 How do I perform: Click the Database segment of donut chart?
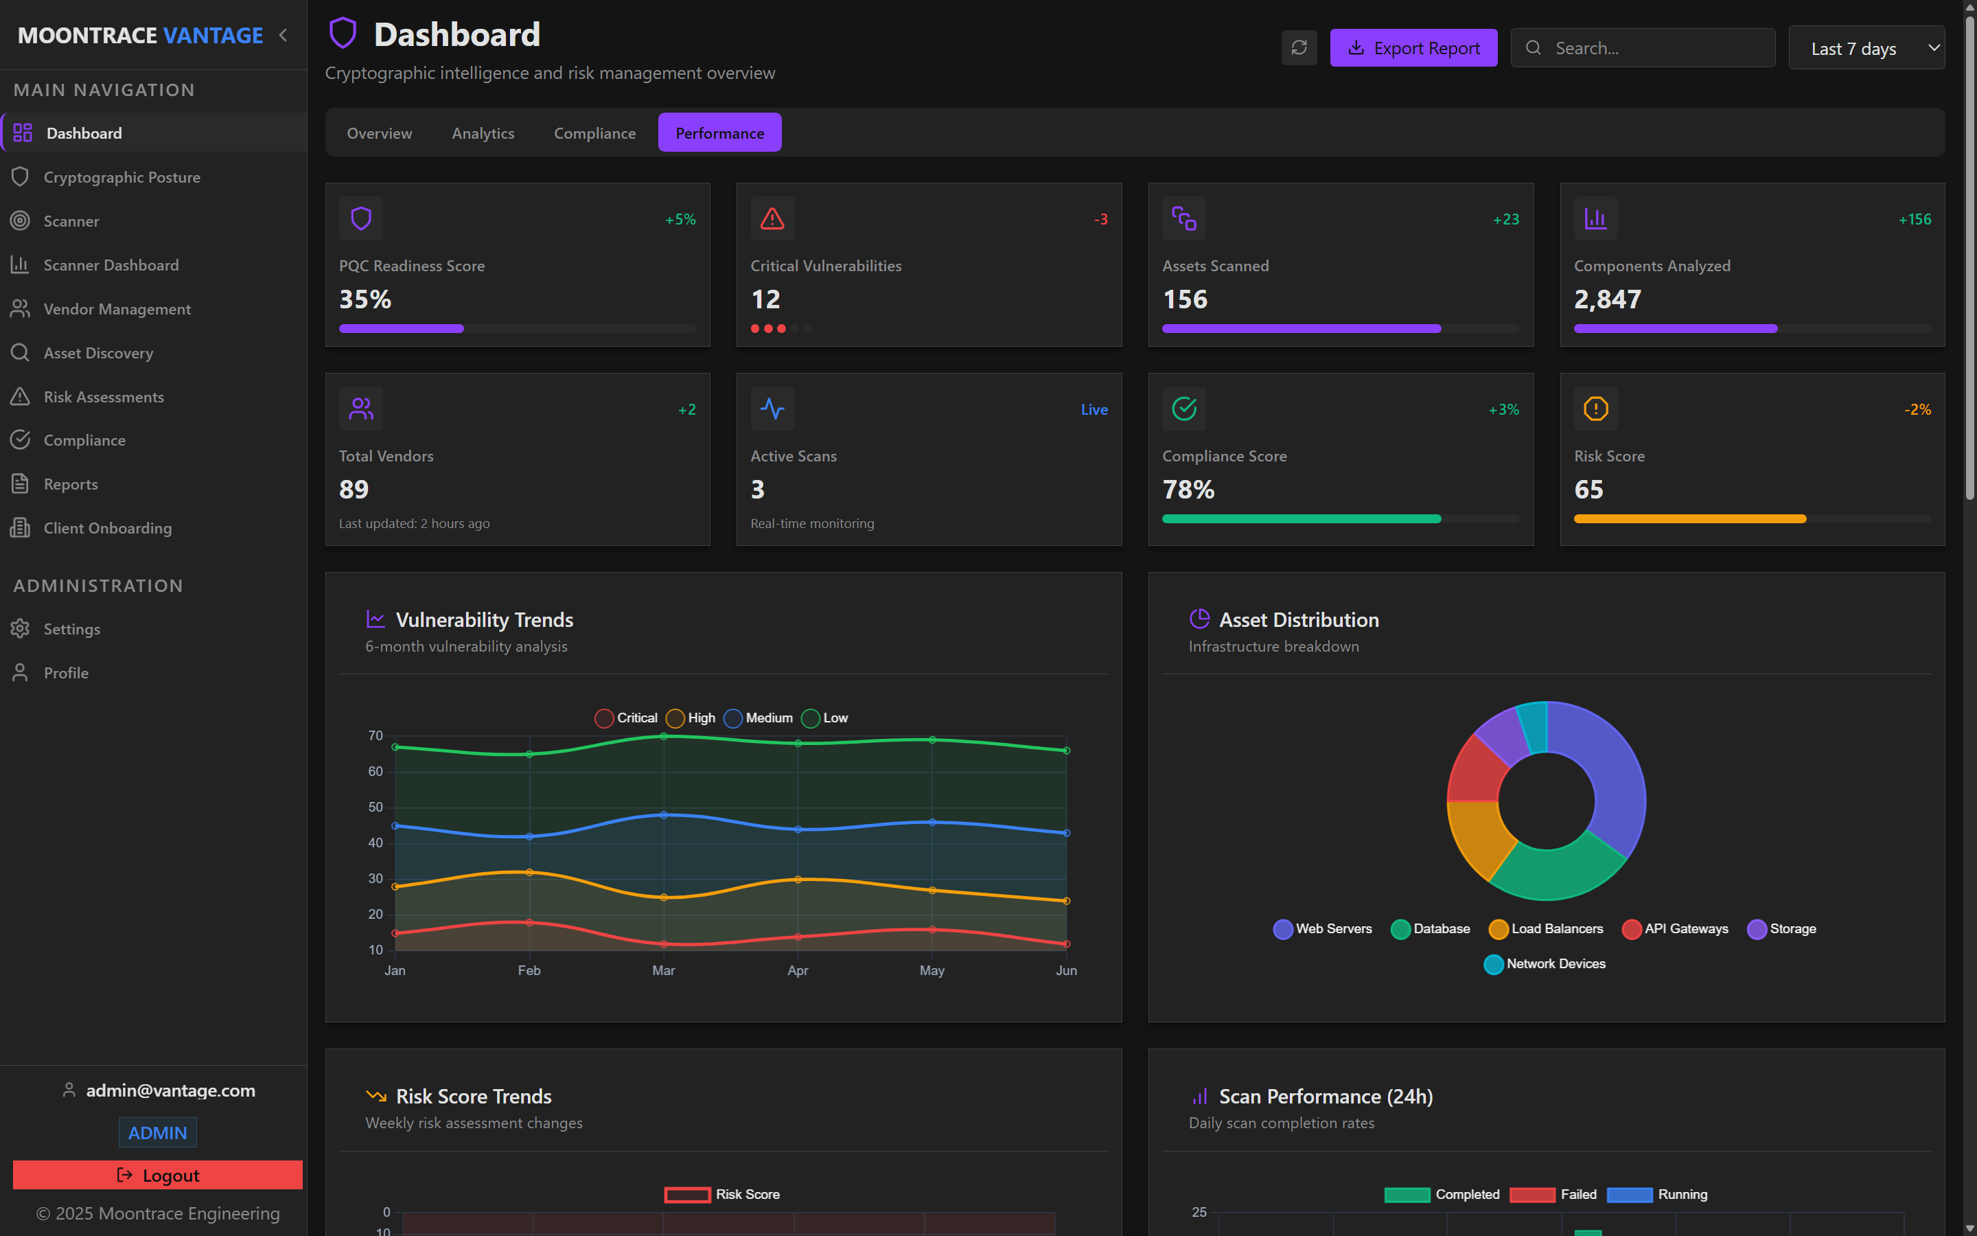click(x=1556, y=873)
